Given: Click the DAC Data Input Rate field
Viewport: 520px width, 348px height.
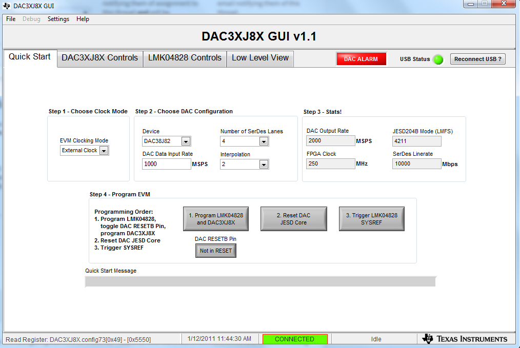Looking at the screenshot, I should pyautogui.click(x=167, y=164).
